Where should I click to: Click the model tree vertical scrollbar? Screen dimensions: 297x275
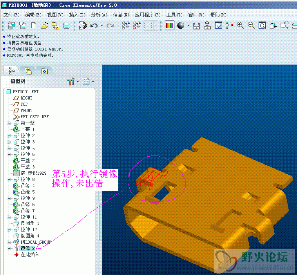(x=100, y=223)
